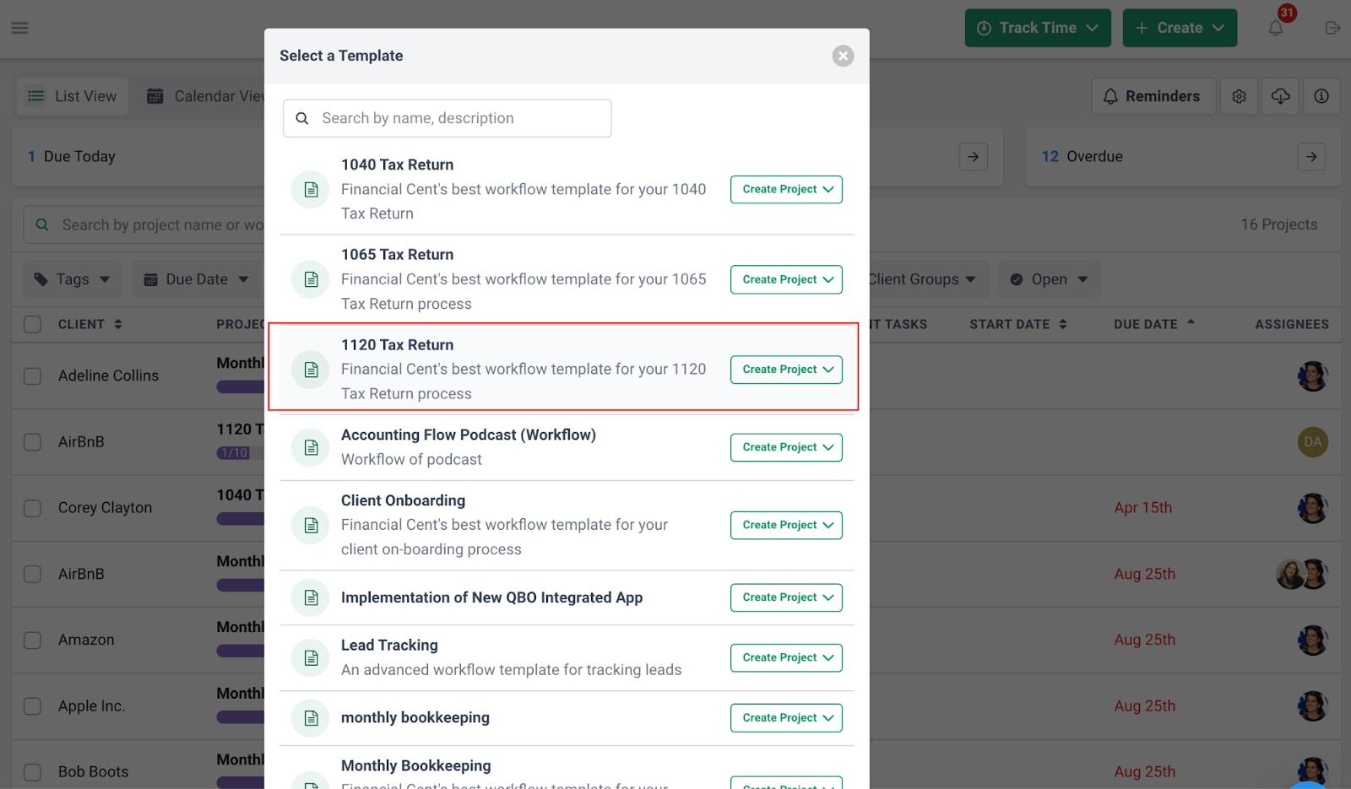Click Corey Clayton row assignee avatar

click(1313, 508)
